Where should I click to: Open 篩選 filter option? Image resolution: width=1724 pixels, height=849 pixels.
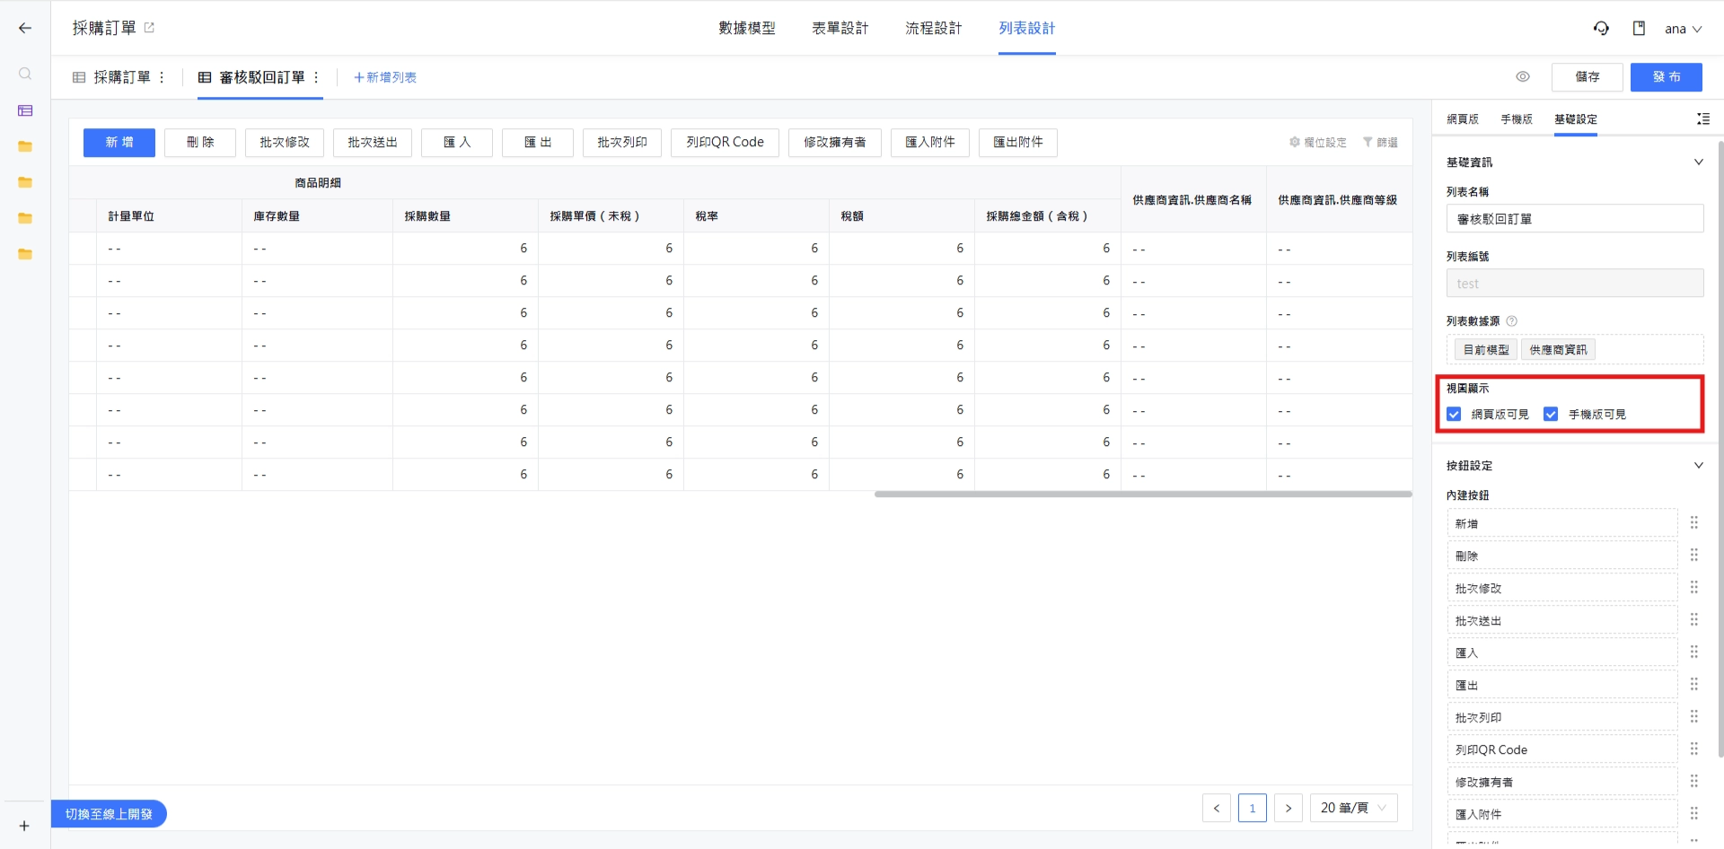[1380, 142]
